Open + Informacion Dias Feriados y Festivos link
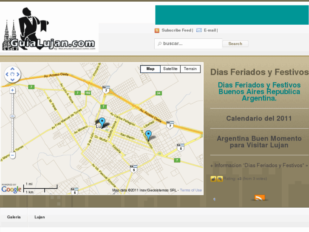The height and width of the screenshot is (232, 309). [x=259, y=165]
